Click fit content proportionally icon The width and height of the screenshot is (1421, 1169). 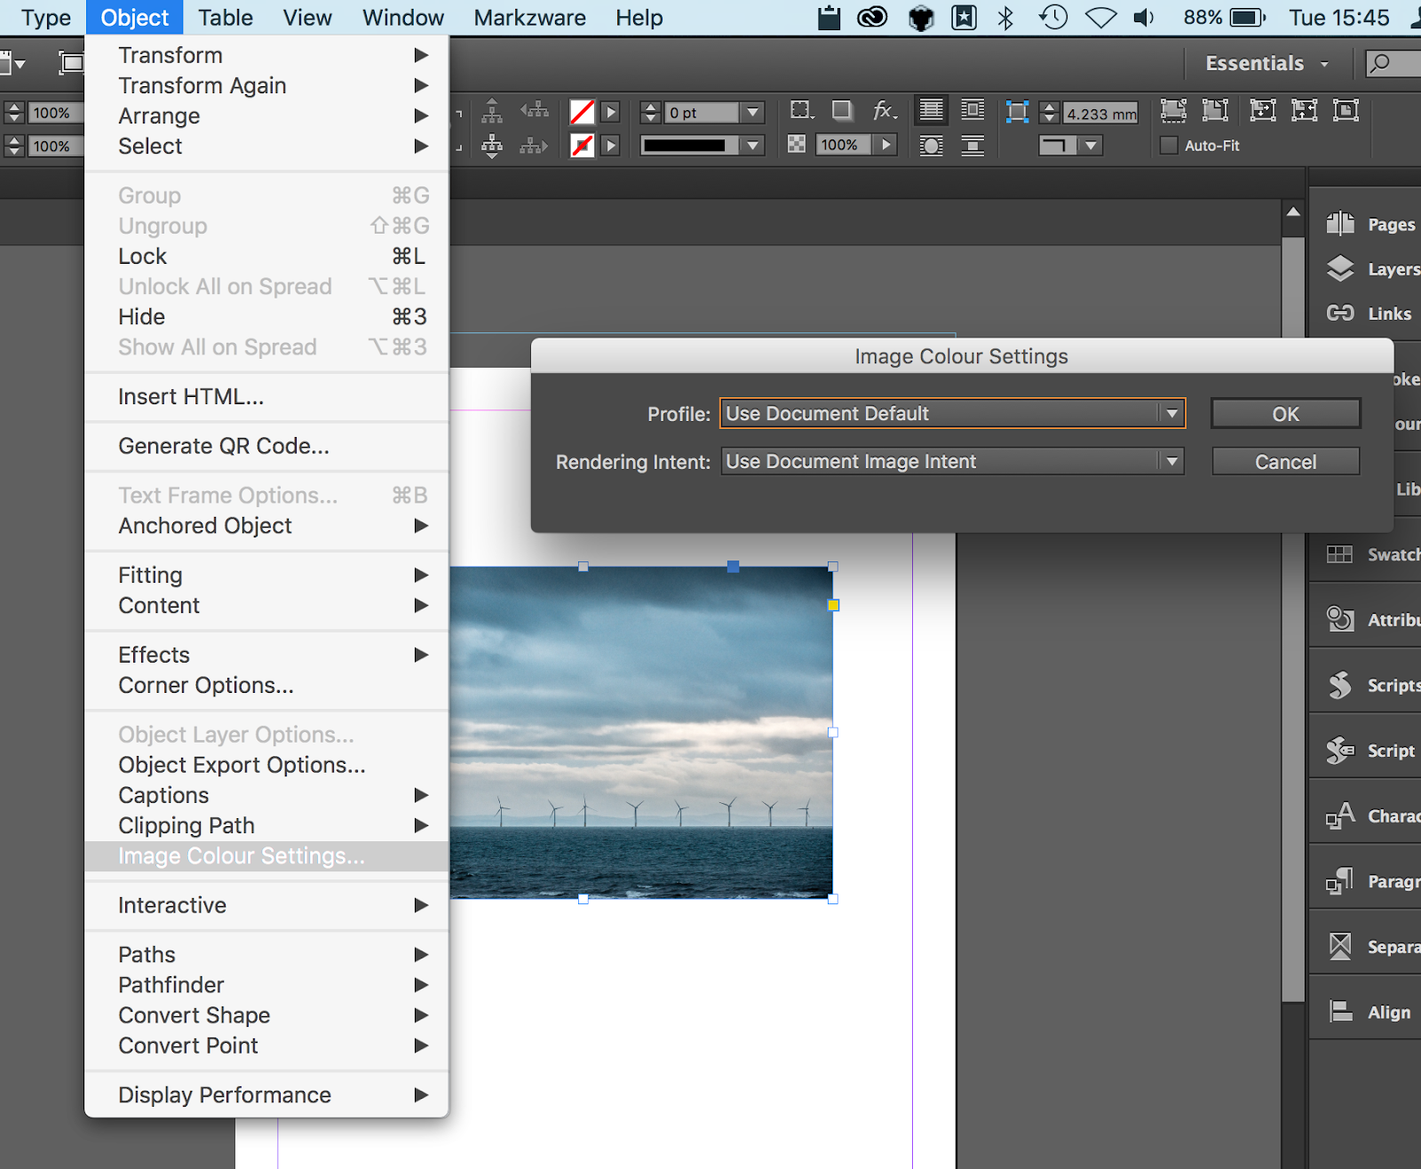coord(1215,110)
